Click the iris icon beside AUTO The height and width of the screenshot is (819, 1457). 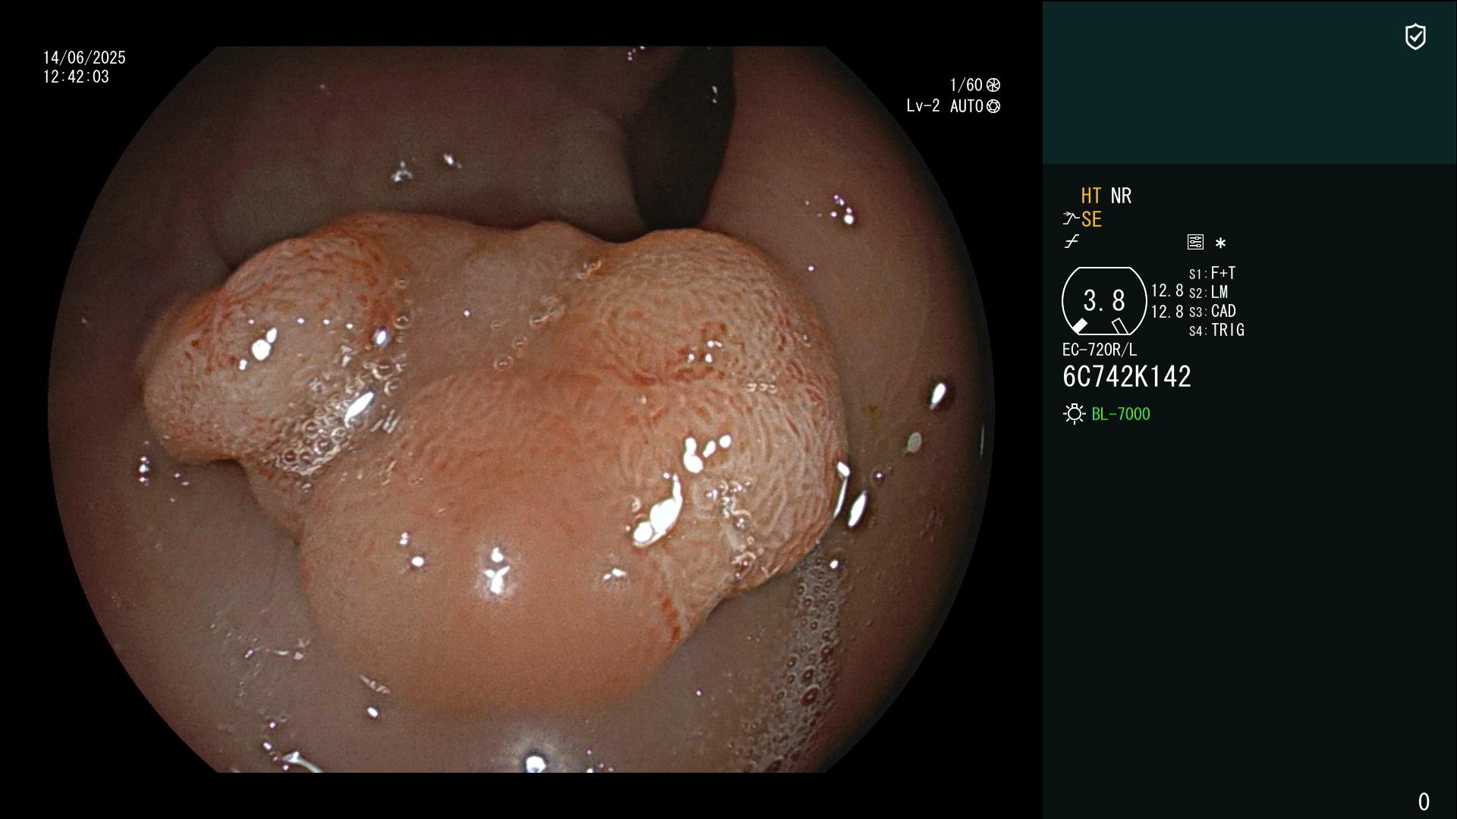tap(993, 107)
